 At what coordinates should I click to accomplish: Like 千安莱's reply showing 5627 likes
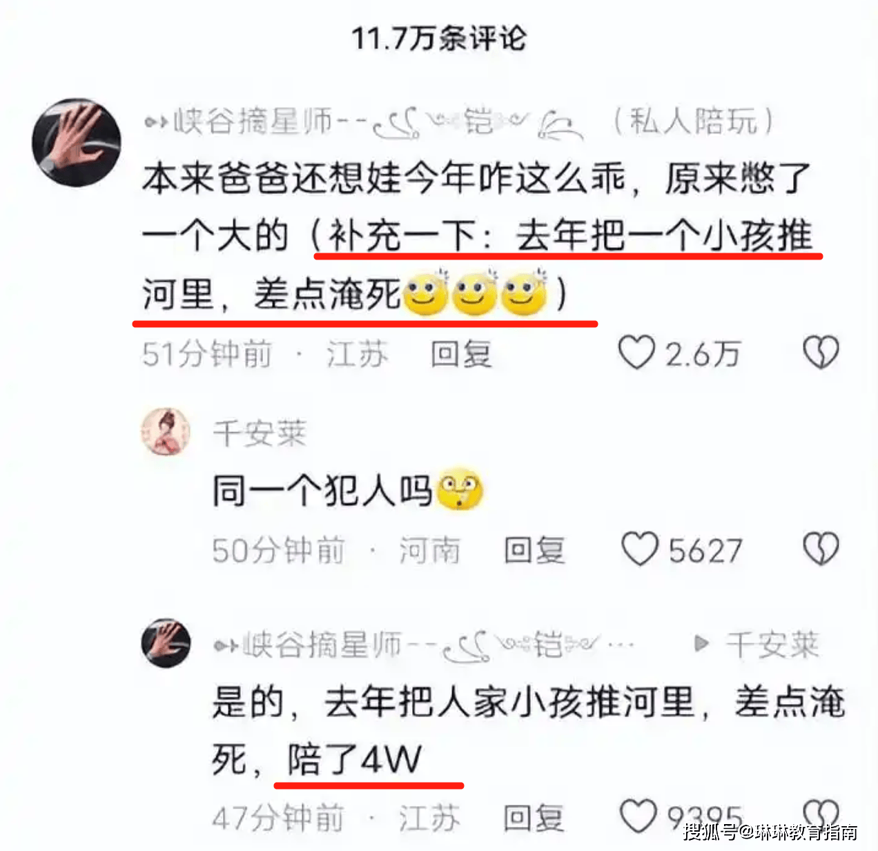click(x=640, y=549)
